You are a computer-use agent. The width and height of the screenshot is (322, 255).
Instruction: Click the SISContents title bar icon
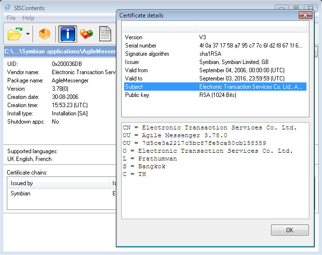8,8
